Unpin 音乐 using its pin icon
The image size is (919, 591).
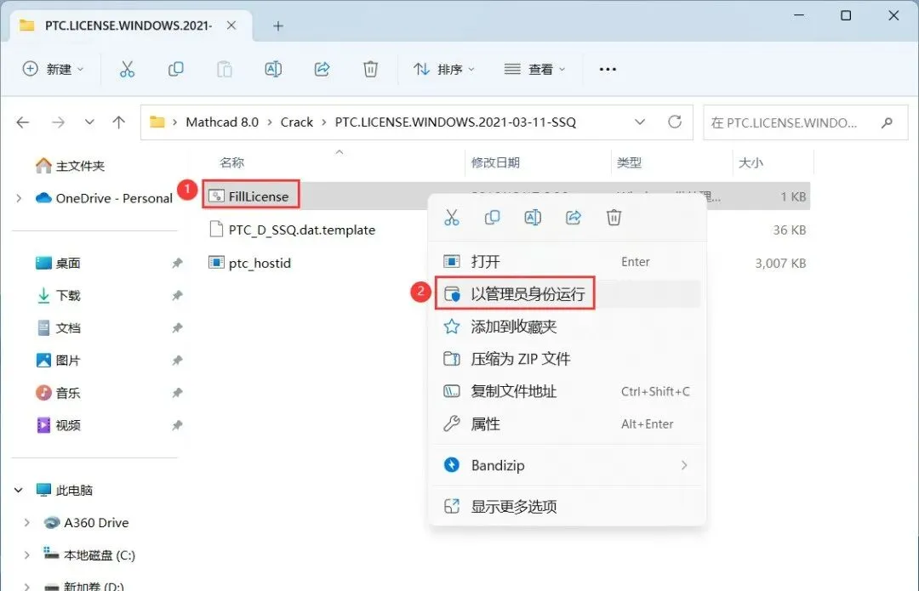pos(177,392)
